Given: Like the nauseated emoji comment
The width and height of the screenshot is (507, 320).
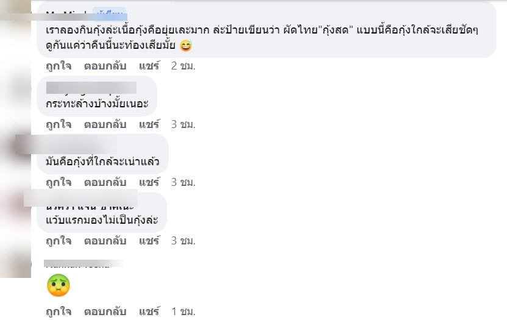Looking at the screenshot, I should pyautogui.click(x=58, y=311).
